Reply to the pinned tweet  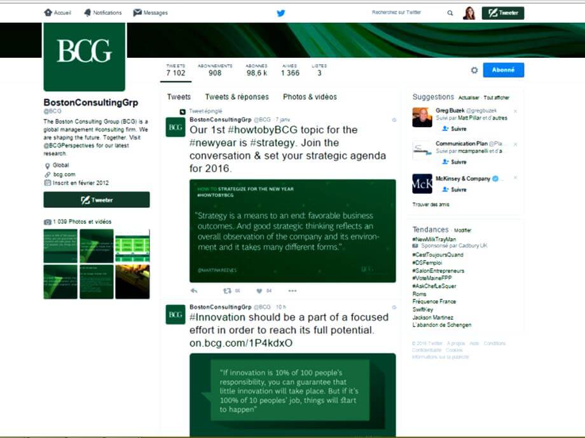(x=194, y=291)
